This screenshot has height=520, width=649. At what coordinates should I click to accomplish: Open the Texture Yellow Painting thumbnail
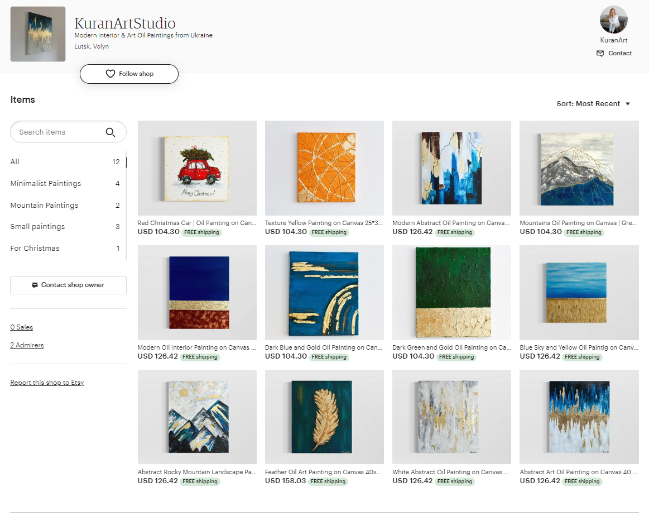click(325, 168)
